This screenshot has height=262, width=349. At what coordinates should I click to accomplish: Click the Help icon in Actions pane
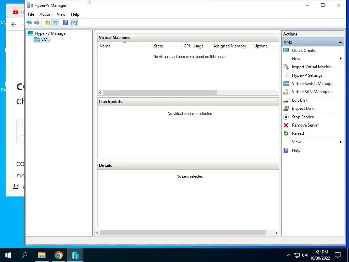pyautogui.click(x=286, y=150)
